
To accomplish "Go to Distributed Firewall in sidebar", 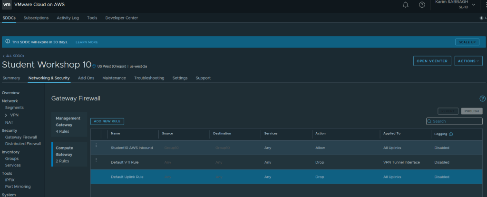I will tap(22, 144).
